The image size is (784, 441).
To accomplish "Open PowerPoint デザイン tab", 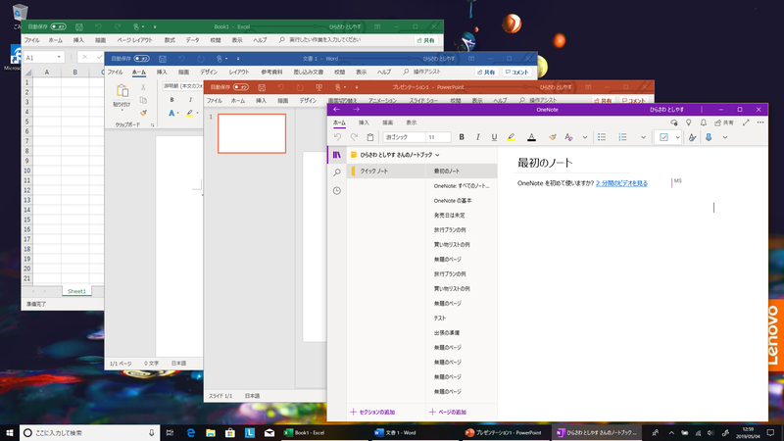I will point(308,101).
